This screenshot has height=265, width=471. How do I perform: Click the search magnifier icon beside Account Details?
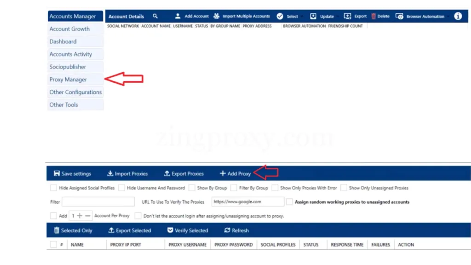coord(155,16)
